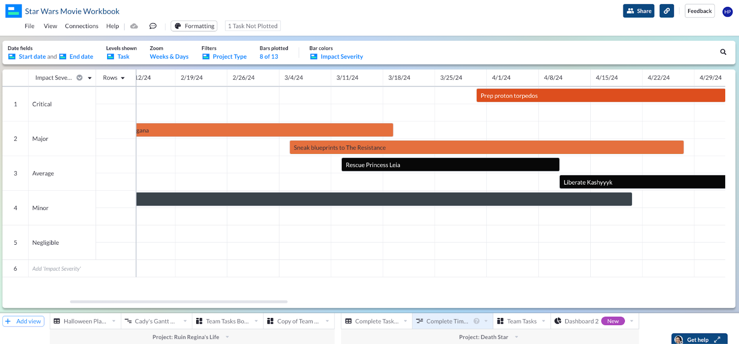Click the Critical row label
Viewport: 739px width, 344px height.
tap(42, 104)
